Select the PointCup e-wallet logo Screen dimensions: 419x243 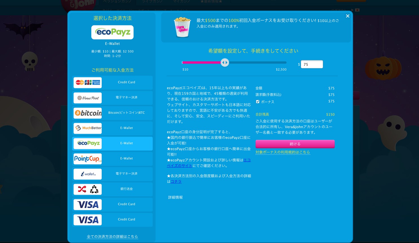coord(88,159)
